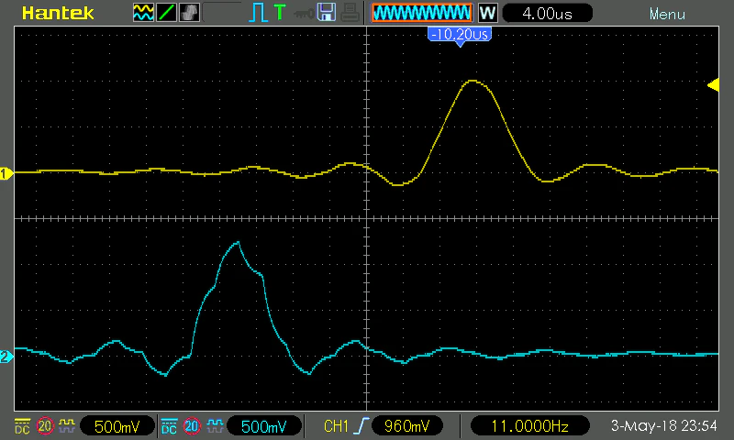Select the CH1 trigger source label

(x=336, y=426)
